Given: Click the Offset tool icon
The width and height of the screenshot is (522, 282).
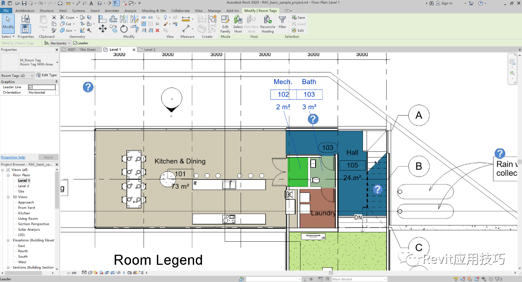Looking at the screenshot, I should point(113,19).
